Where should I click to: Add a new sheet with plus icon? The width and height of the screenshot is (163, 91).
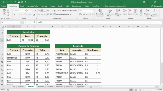tap(91, 87)
